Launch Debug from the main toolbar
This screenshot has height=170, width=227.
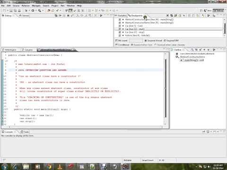[26, 10]
